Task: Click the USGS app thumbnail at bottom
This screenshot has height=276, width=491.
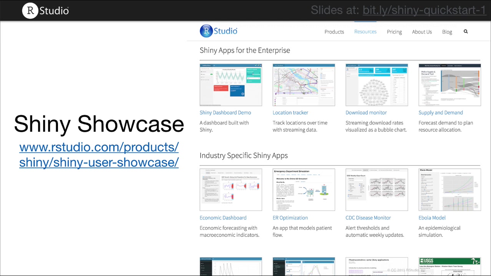Action: tap(450, 266)
